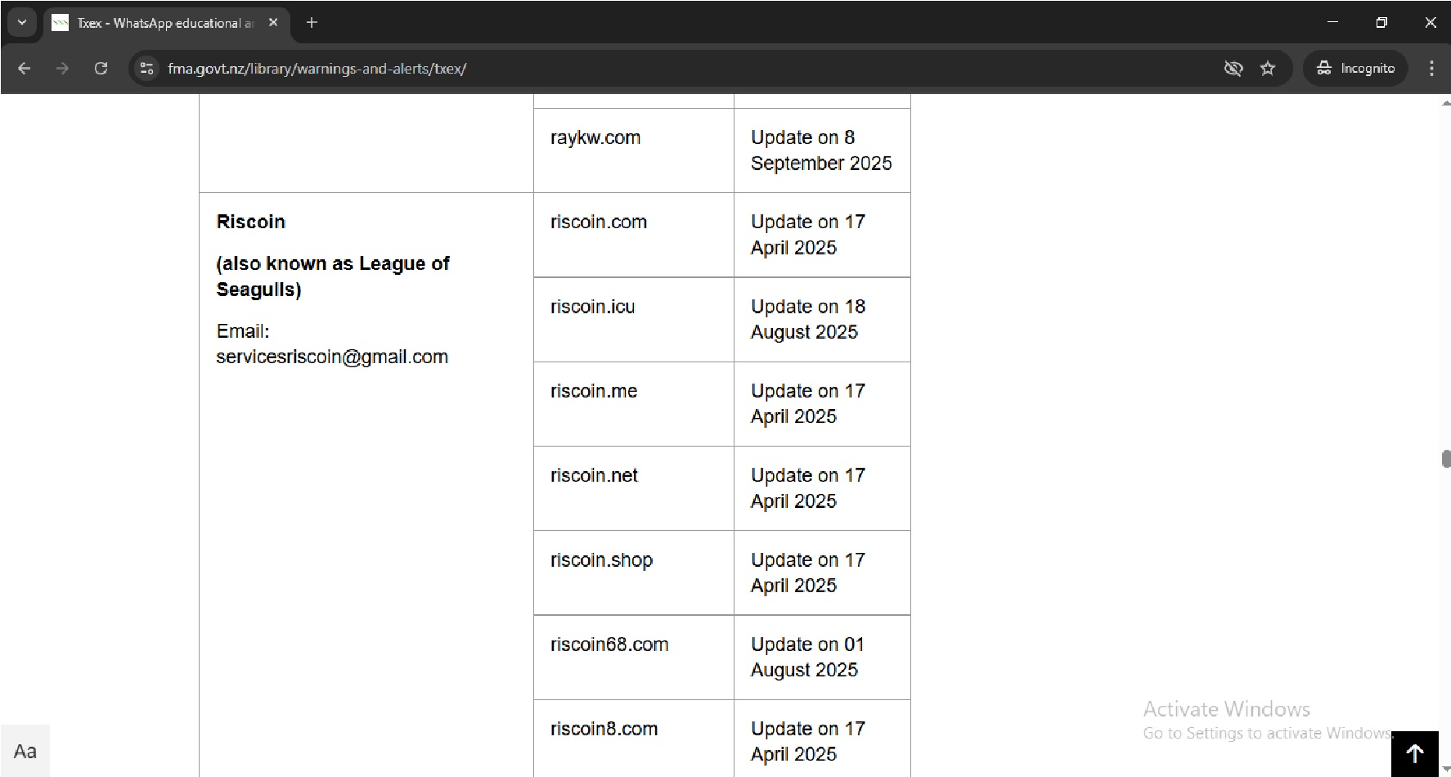This screenshot has height=777, width=1451.
Task: Open site information icon in address bar
Action: pos(147,69)
